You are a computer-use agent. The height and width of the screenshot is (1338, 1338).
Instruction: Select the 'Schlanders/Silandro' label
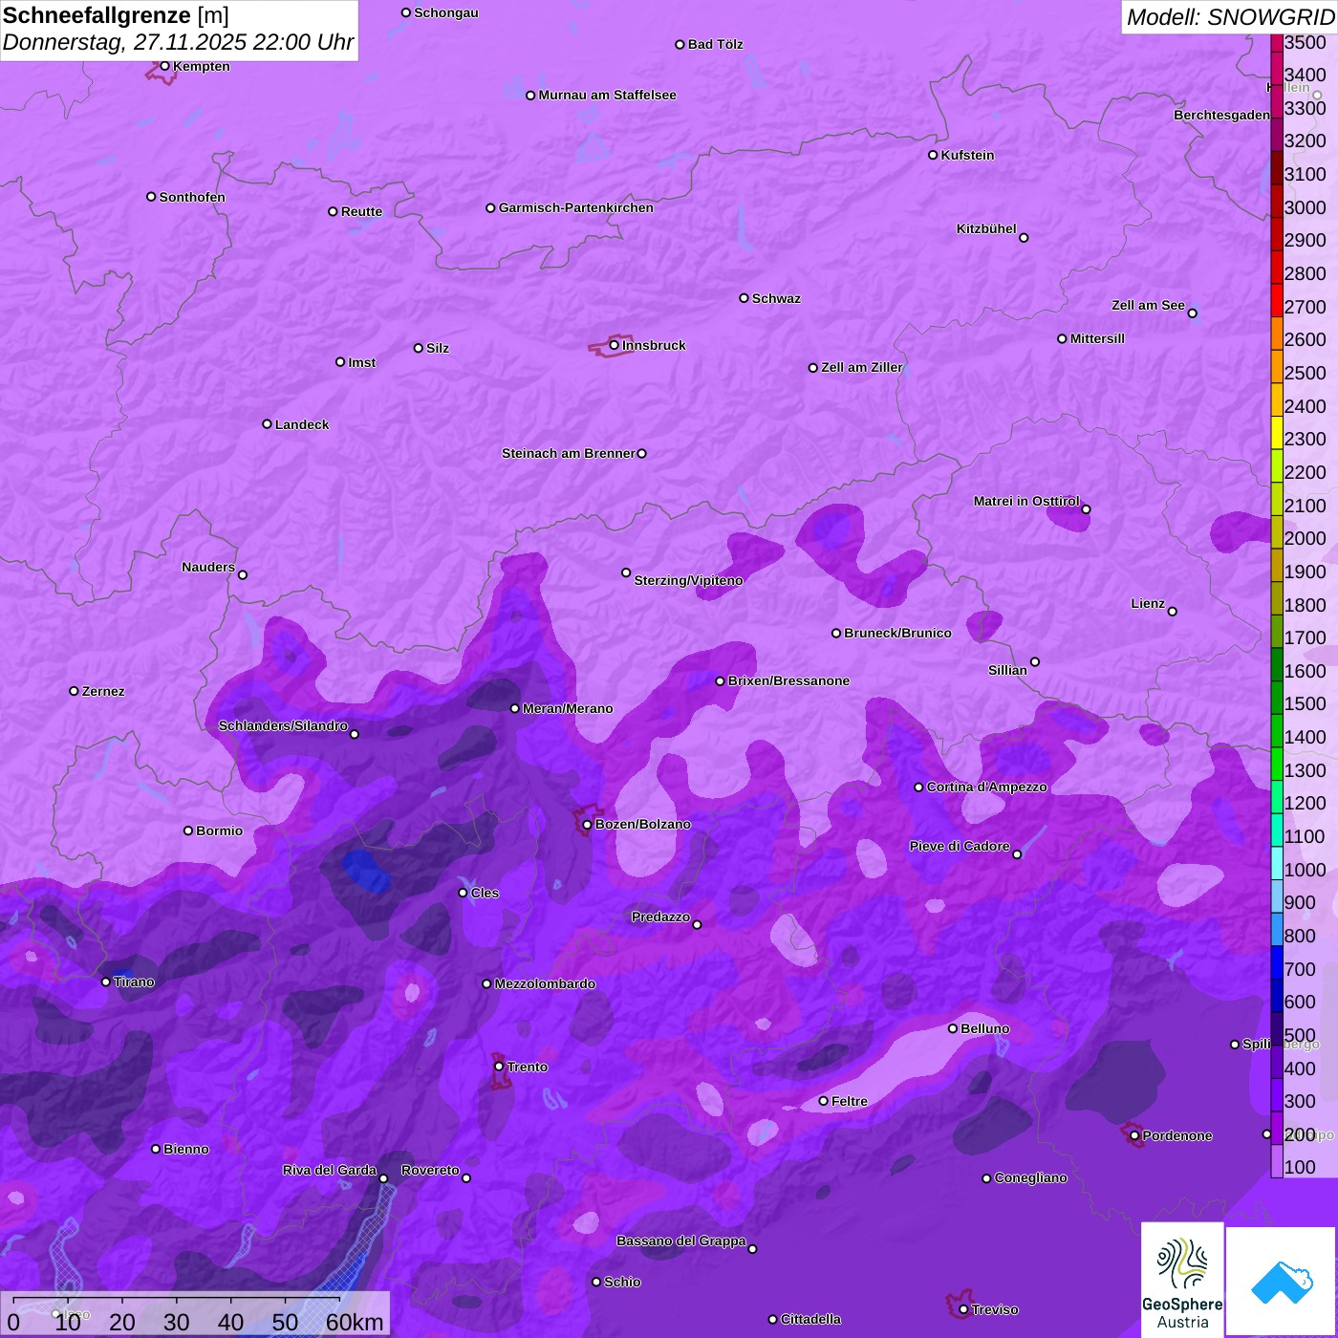[x=283, y=725]
